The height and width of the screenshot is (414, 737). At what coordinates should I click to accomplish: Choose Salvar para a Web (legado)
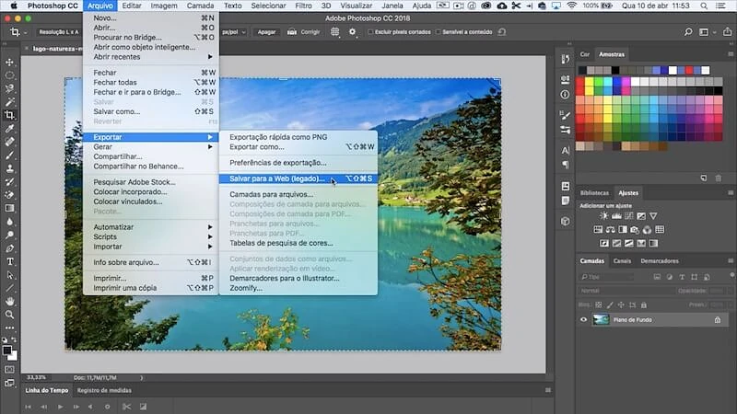[x=298, y=178]
